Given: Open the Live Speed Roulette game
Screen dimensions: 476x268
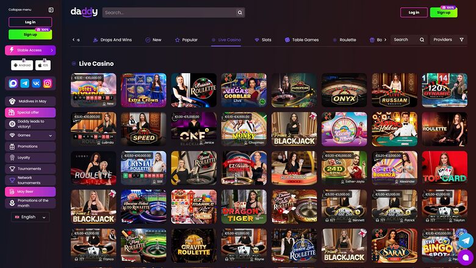Looking at the screenshot, I should 143,129.
